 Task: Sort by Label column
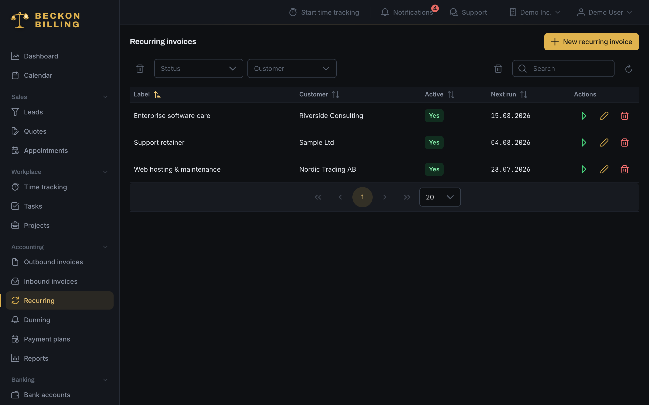tap(147, 95)
